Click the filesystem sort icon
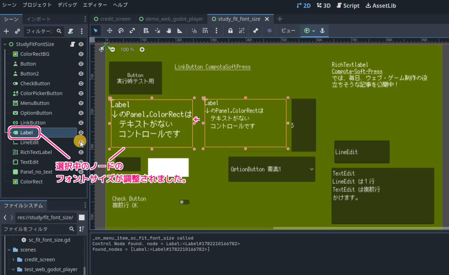 coord(82,229)
